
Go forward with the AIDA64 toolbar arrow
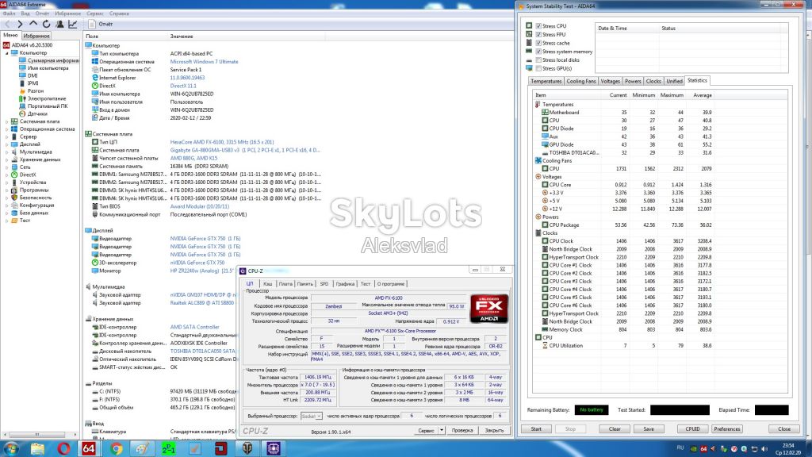[x=20, y=24]
